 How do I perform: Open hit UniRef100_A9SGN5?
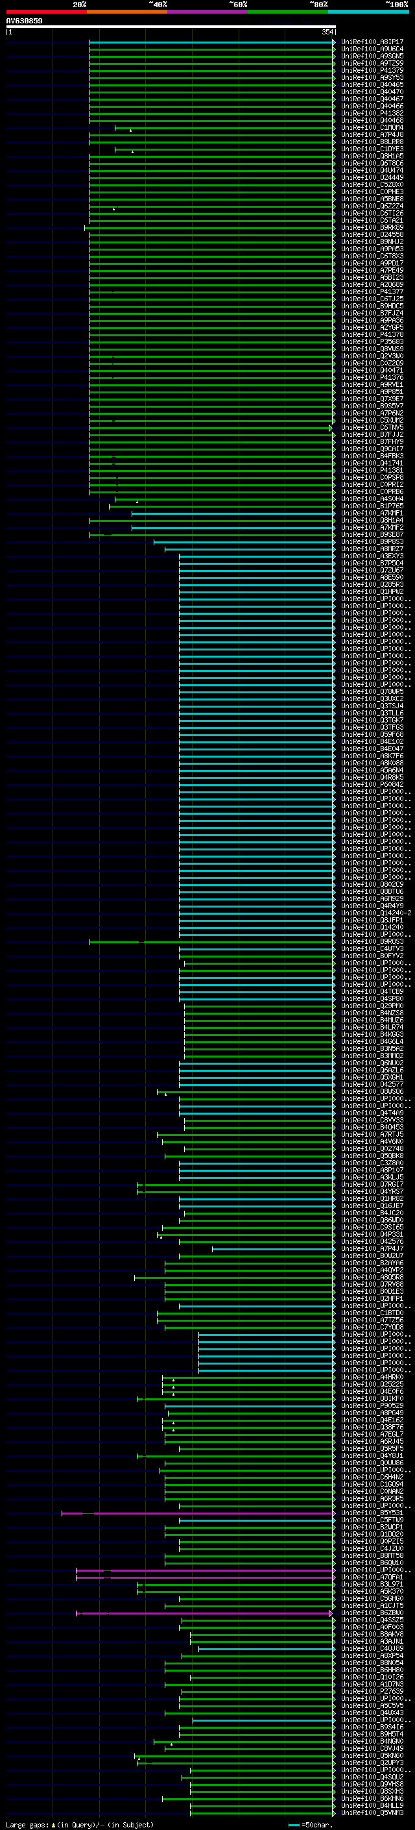(x=372, y=56)
